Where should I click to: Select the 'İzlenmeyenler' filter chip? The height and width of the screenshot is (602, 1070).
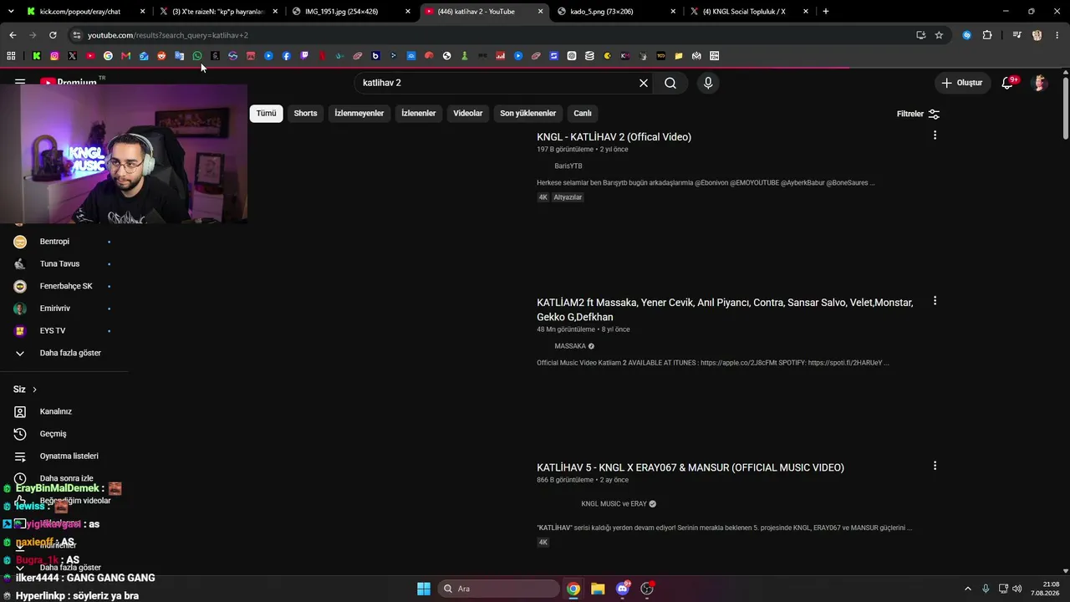[x=359, y=114]
